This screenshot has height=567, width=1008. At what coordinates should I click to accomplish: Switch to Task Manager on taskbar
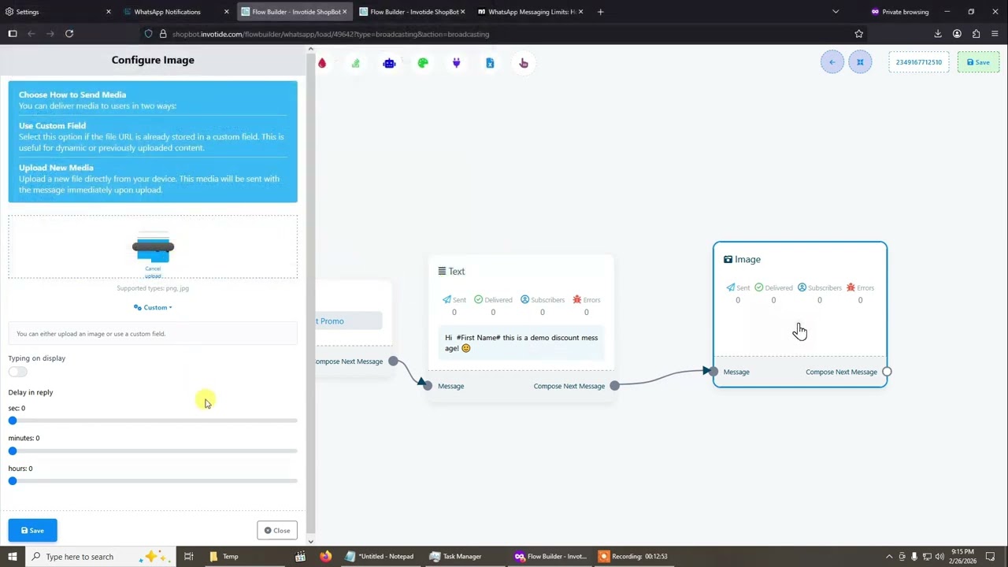pyautogui.click(x=456, y=556)
